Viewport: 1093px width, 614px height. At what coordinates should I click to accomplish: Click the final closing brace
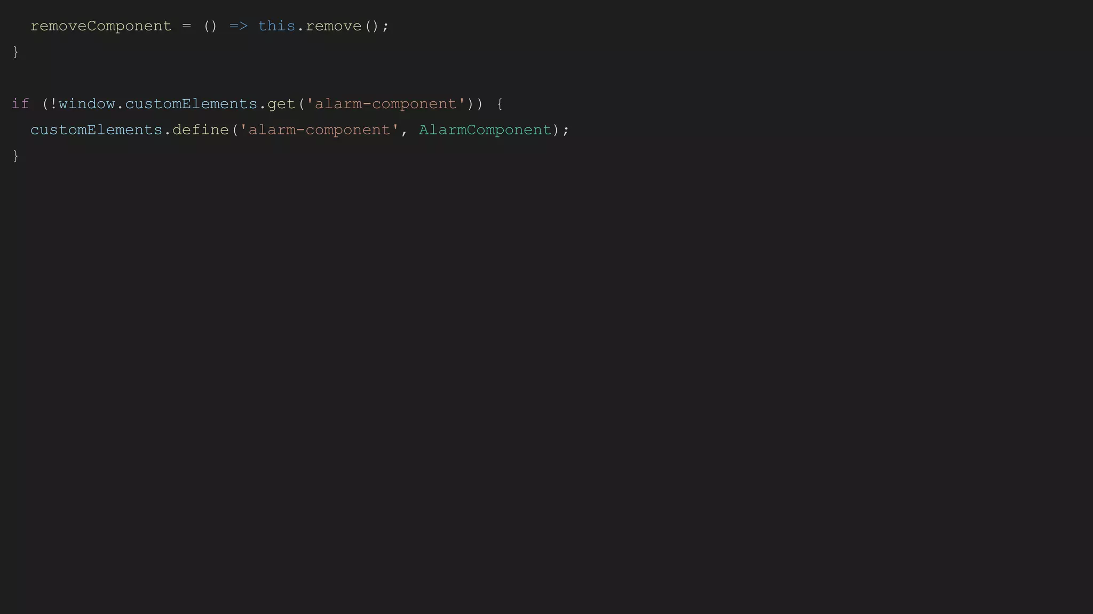pyautogui.click(x=15, y=156)
